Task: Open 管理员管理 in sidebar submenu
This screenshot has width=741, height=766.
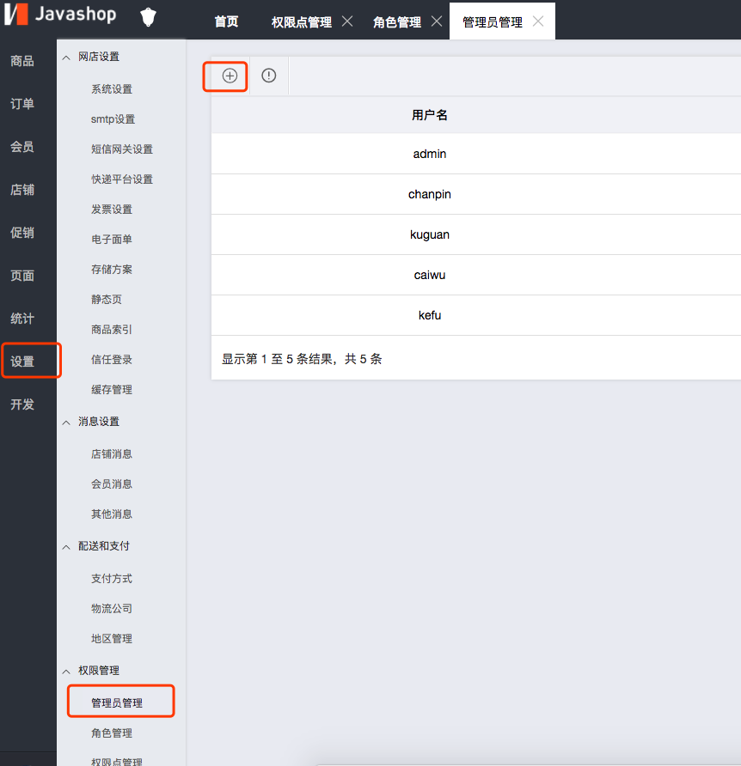Action: click(117, 703)
